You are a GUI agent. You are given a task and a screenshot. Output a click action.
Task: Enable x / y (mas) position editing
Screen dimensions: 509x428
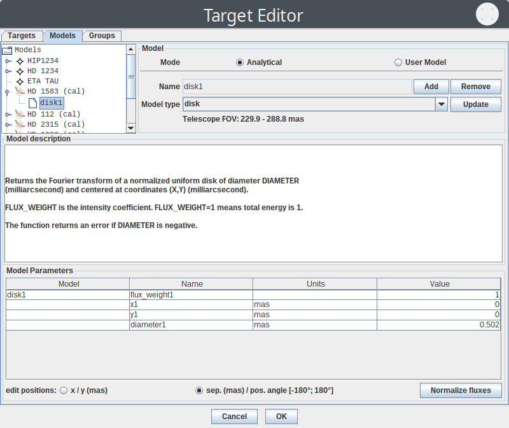[x=64, y=390]
